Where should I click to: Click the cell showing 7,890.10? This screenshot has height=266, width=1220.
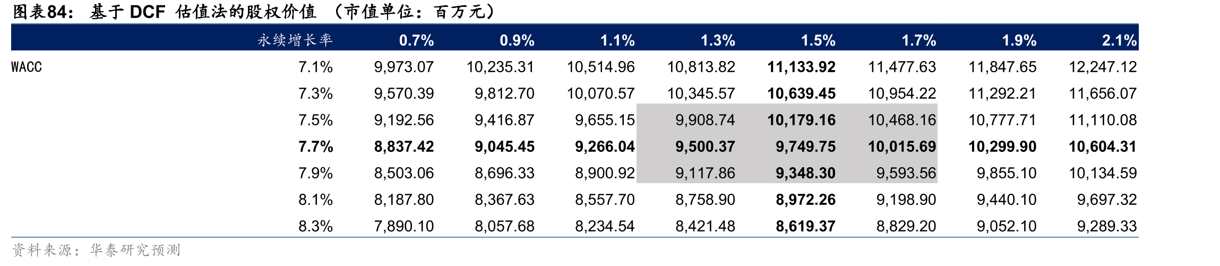pyautogui.click(x=403, y=226)
